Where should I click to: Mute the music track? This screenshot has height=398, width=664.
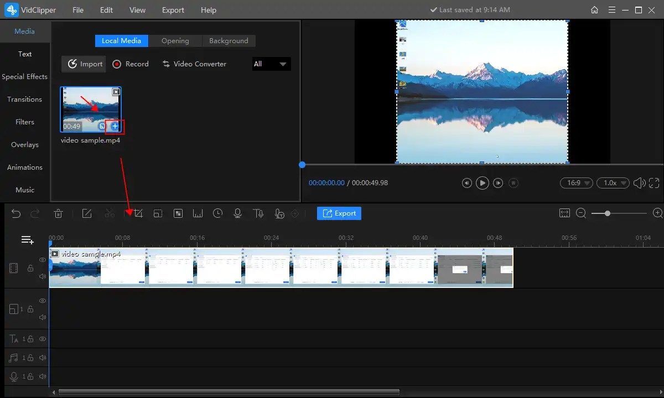pyautogui.click(x=42, y=358)
